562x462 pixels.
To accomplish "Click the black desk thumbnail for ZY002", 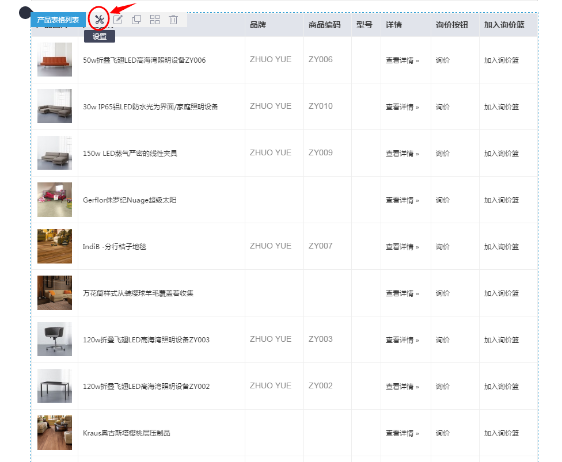I will tap(54, 386).
